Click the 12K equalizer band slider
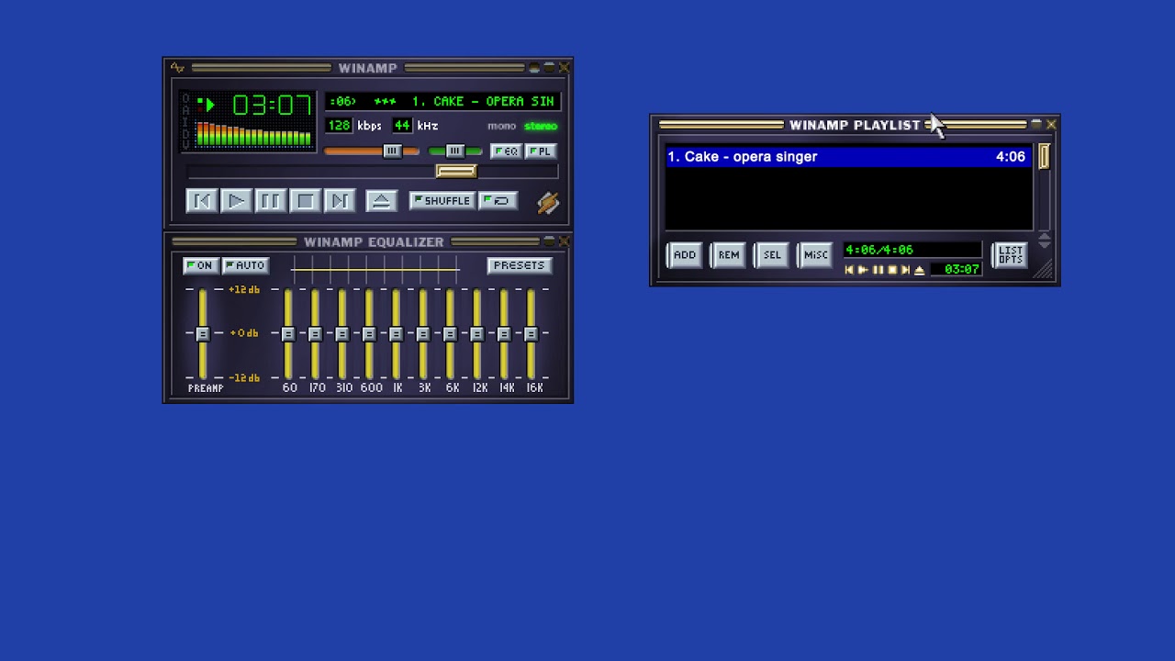 tap(477, 334)
